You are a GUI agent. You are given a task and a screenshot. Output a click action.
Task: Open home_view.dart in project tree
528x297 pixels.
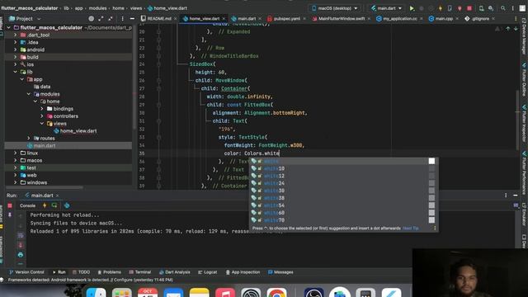pyautogui.click(x=78, y=131)
